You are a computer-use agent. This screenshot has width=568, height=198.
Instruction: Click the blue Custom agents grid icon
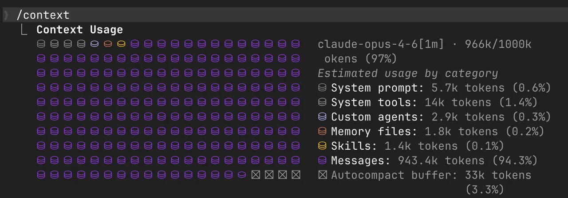[x=95, y=44]
